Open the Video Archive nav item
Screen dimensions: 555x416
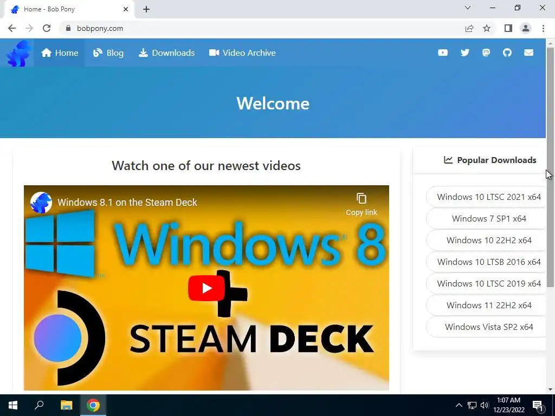(x=242, y=53)
